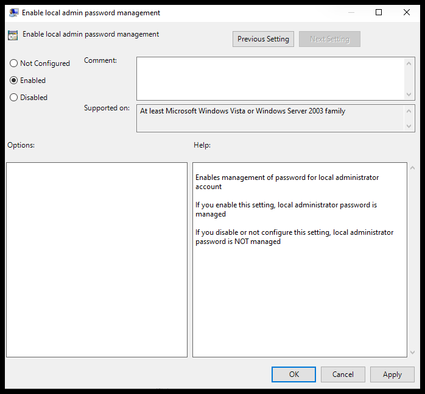Viewport: 425px width, 394px height.
Task: Confirm changes with OK button
Action: point(294,374)
